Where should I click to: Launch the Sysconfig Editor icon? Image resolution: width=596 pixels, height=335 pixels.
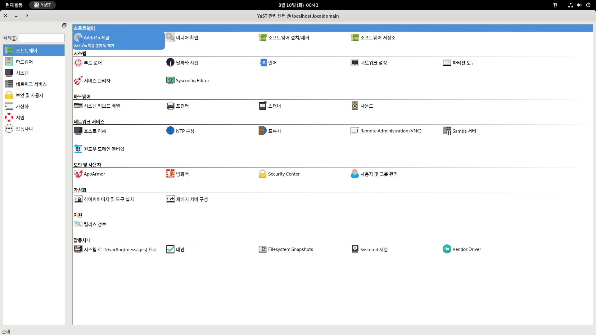point(170,81)
